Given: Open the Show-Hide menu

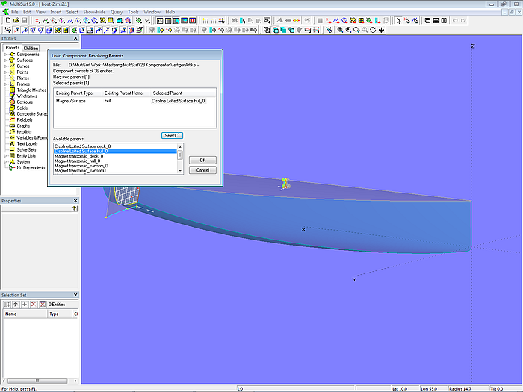Looking at the screenshot, I should click(94, 13).
